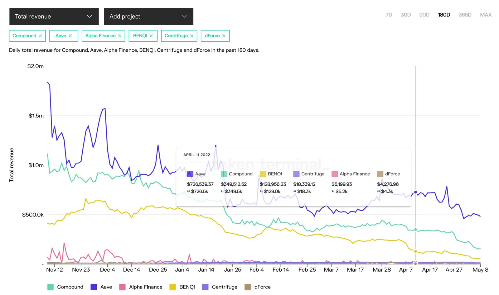499x295 pixels.
Task: Toggle Alpha Finance series via bottom legend swatch
Action: pyautogui.click(x=122, y=287)
